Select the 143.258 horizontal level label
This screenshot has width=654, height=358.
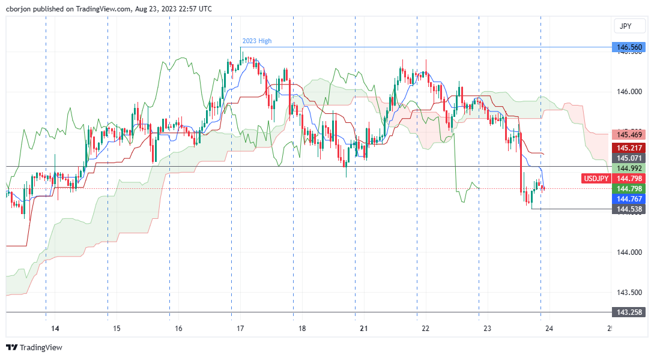tap(627, 312)
